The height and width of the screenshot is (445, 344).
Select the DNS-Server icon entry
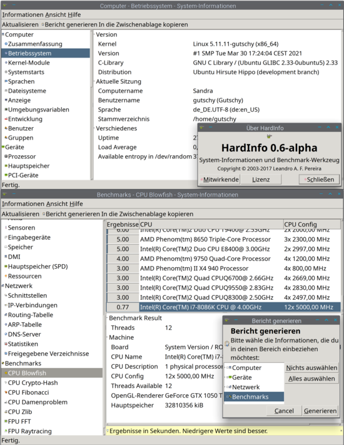6,334
